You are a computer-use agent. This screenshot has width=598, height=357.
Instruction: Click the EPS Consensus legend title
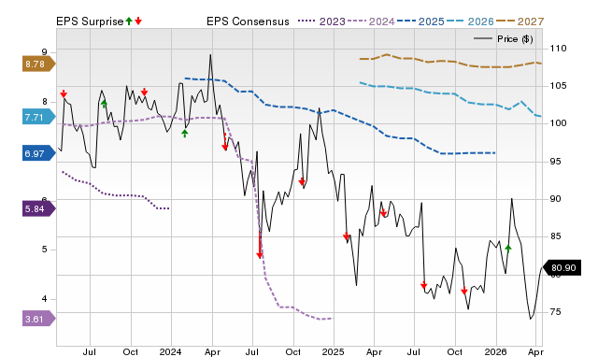[248, 21]
